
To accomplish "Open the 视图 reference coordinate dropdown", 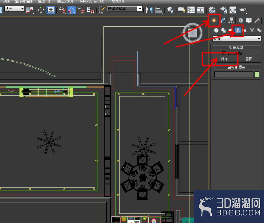I will pyautogui.click(x=15, y=9).
